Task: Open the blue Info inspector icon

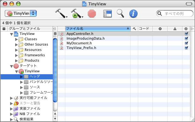Action: point(133,14)
